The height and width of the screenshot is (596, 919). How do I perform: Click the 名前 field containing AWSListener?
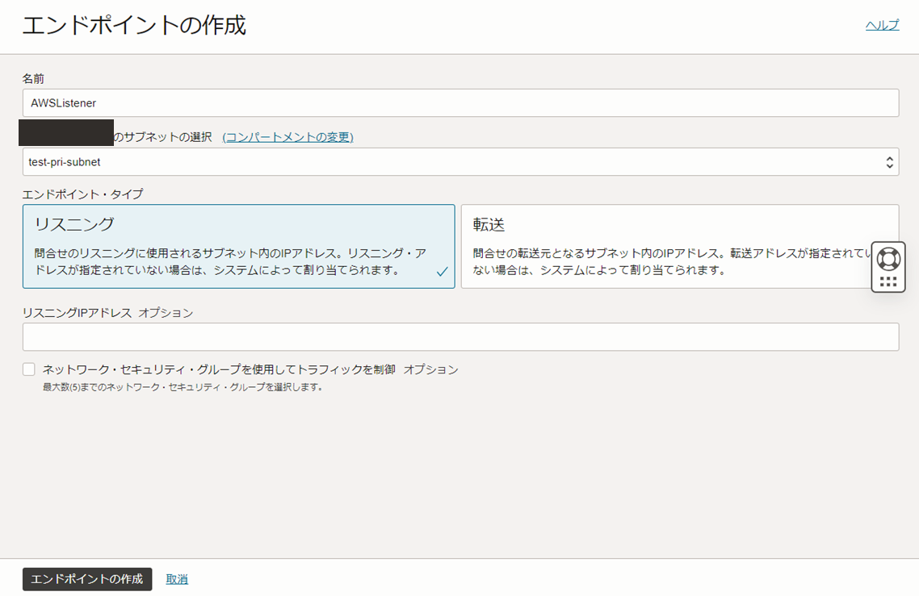pos(460,103)
